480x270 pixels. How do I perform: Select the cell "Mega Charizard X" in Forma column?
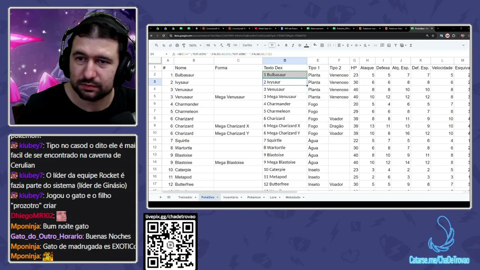tap(238, 126)
